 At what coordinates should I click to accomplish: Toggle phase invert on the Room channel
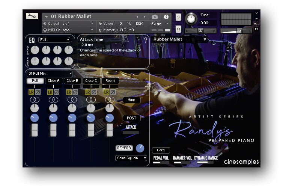(x=113, y=92)
